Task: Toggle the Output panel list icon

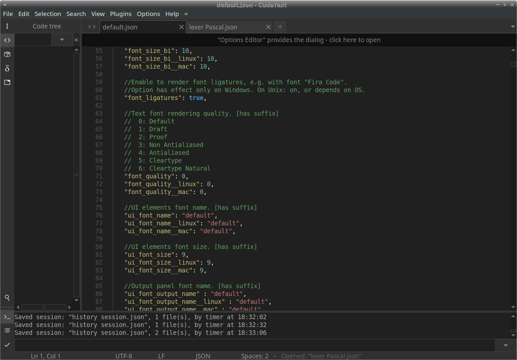Action: click(7, 331)
